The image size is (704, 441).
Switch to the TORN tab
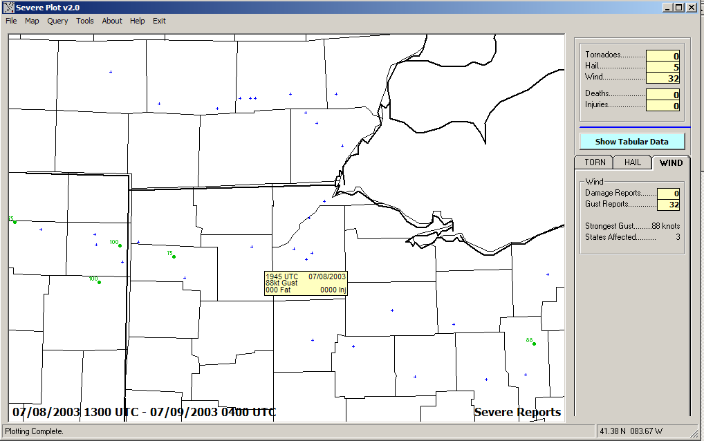click(x=595, y=162)
